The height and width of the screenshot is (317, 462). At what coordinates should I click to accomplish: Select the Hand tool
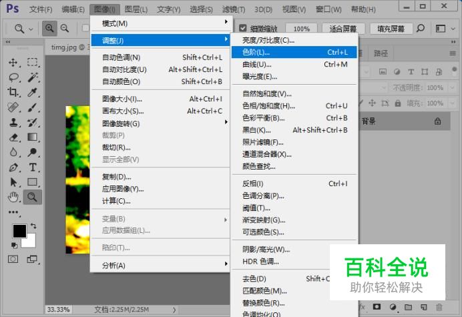click(13, 197)
